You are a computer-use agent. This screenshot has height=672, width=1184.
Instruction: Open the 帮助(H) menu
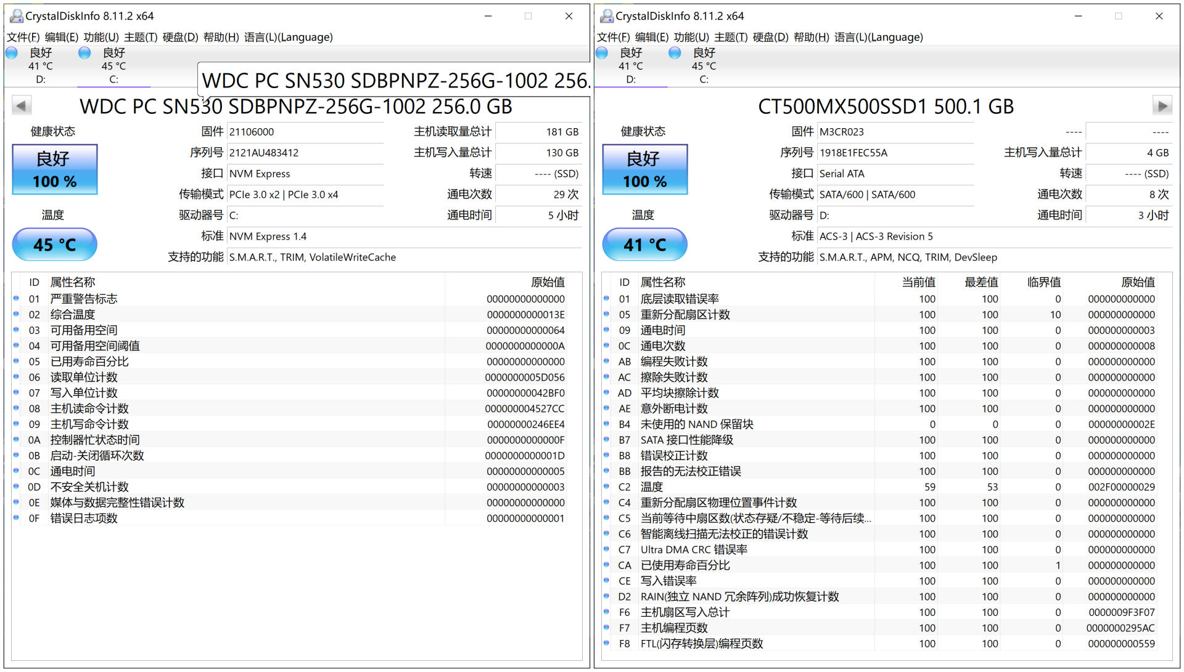[x=219, y=37]
